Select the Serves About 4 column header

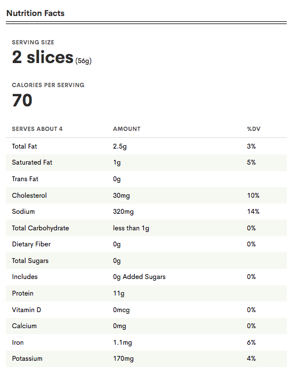click(x=37, y=129)
